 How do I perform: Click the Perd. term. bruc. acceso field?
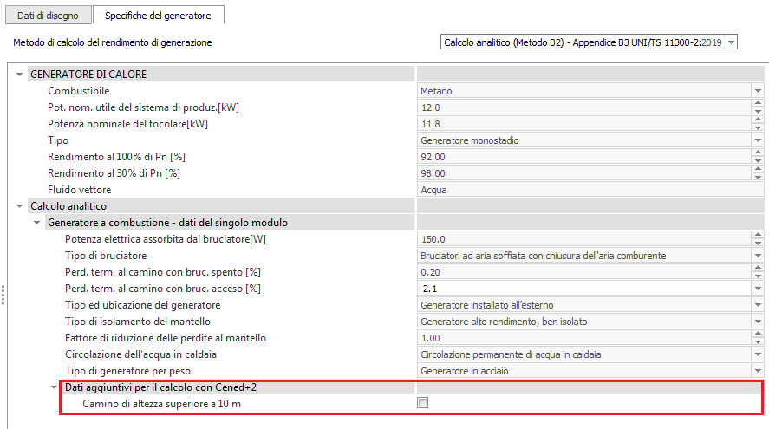581,289
